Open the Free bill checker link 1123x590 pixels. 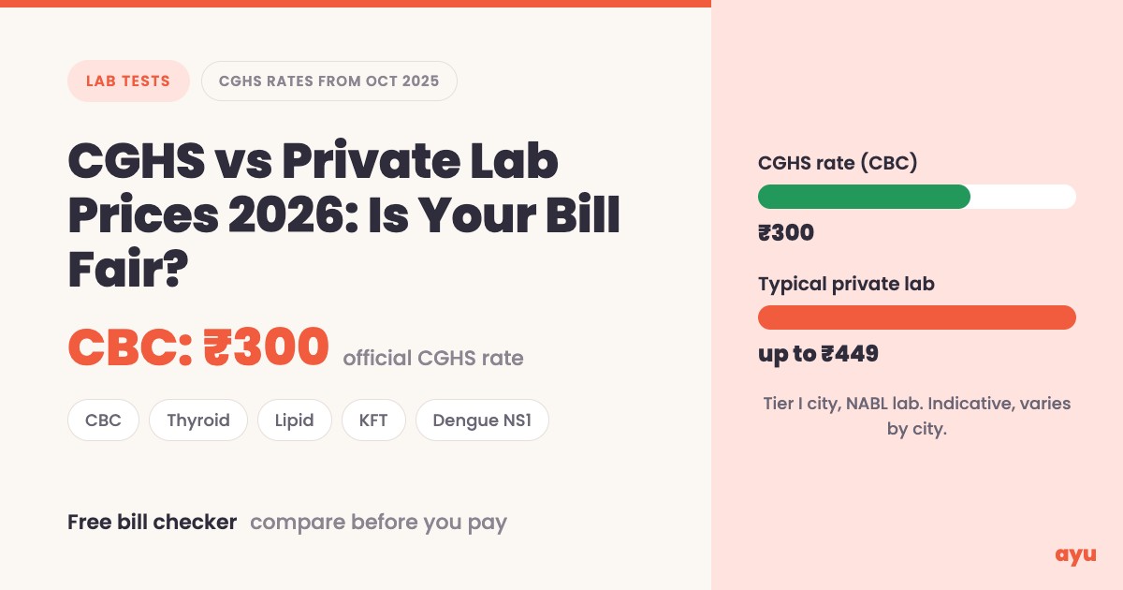pyautogui.click(x=153, y=523)
